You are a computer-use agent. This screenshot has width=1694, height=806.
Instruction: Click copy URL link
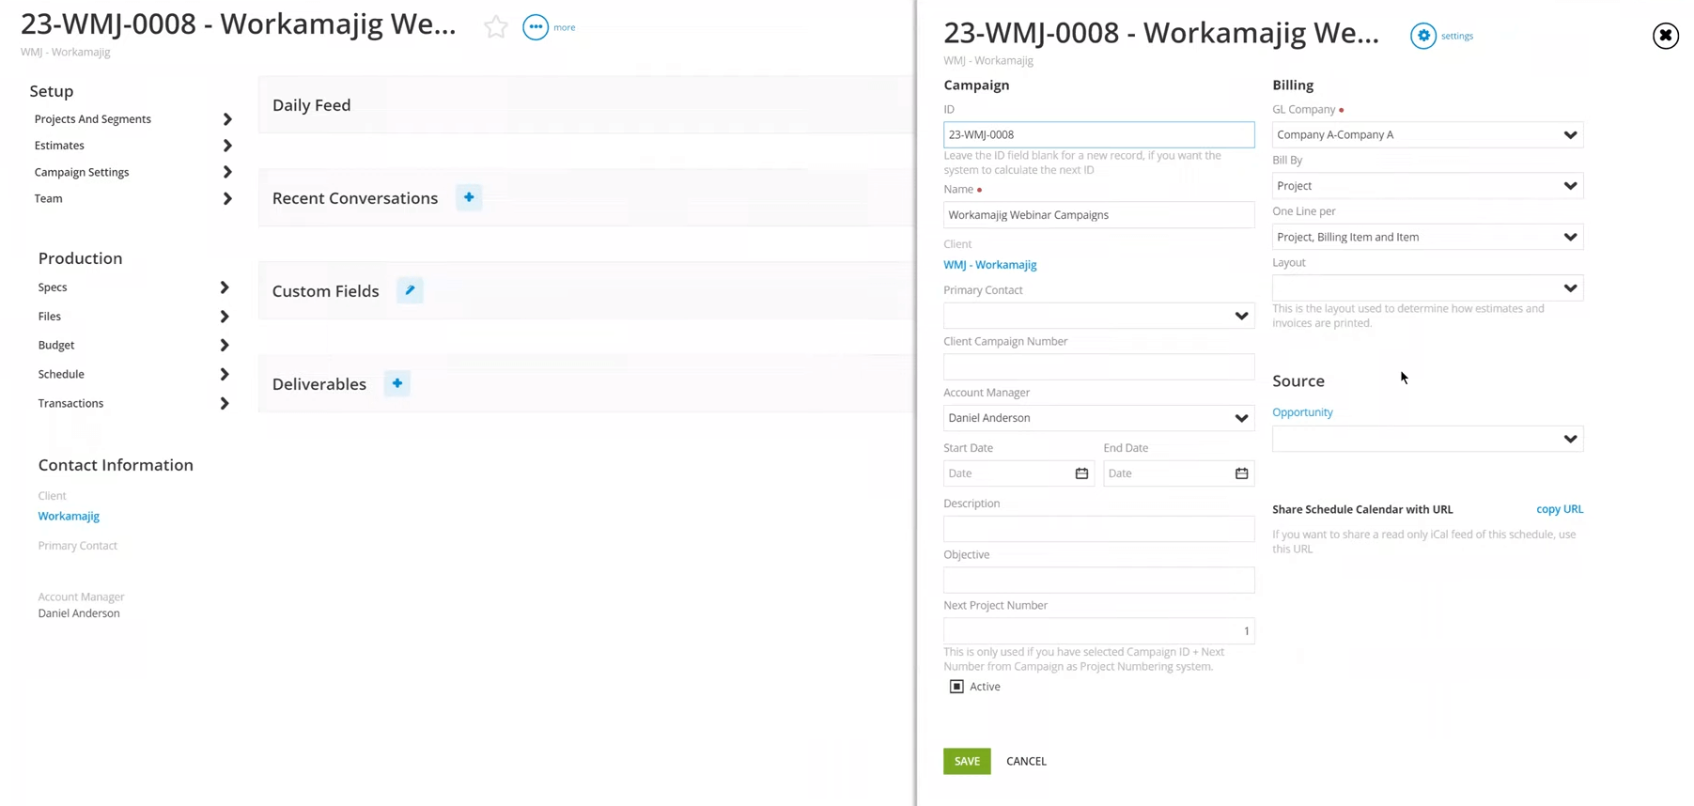tap(1560, 509)
